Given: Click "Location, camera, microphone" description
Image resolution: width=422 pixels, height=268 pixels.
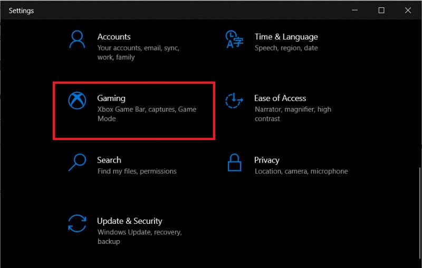Looking at the screenshot, I should click(301, 171).
